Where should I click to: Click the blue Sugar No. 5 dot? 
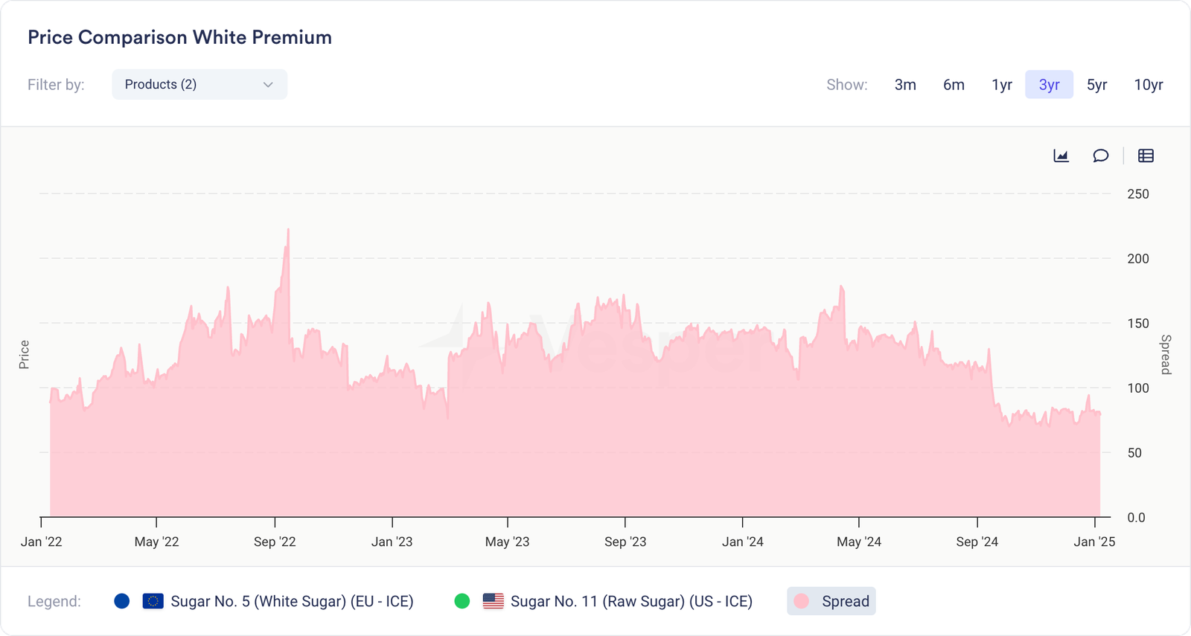coord(122,601)
